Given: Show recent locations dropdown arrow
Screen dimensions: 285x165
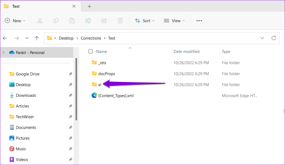Looking at the screenshot, I should pyautogui.click(x=27, y=38).
